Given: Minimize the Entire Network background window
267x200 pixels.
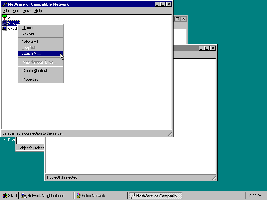Looking at the screenshot, I should pyautogui.click(x=202, y=48).
